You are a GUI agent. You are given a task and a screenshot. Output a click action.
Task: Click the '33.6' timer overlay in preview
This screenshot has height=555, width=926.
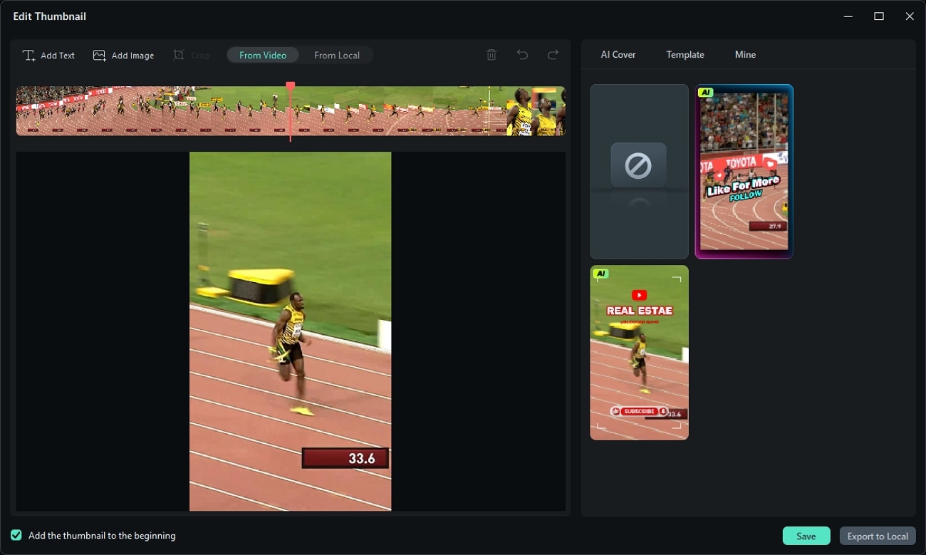point(345,458)
